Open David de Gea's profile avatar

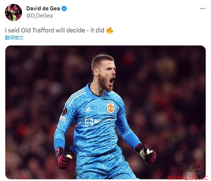[13, 12]
